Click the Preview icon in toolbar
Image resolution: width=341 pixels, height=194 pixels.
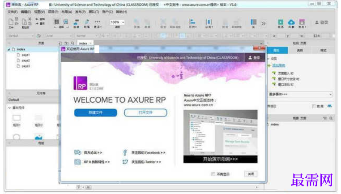click(281, 22)
